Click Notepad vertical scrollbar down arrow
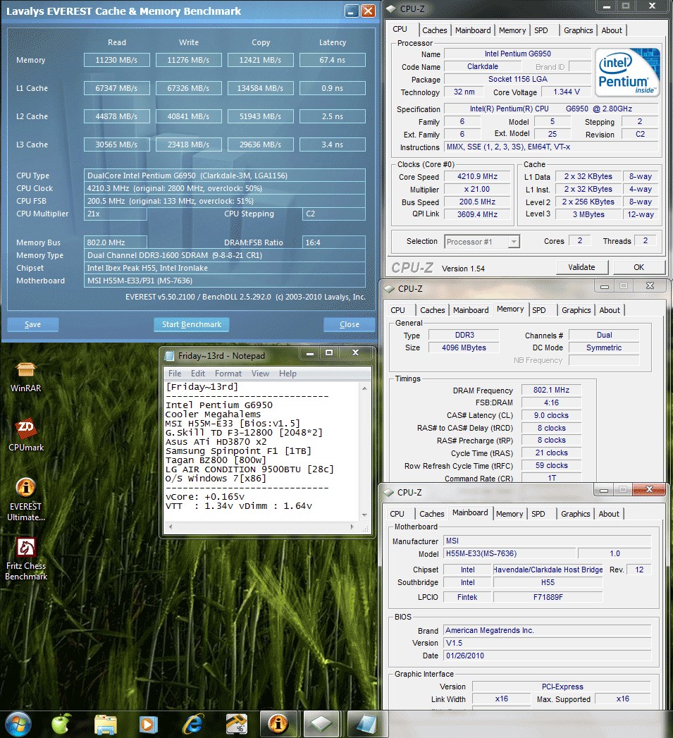This screenshot has width=673, height=738. coord(364,515)
